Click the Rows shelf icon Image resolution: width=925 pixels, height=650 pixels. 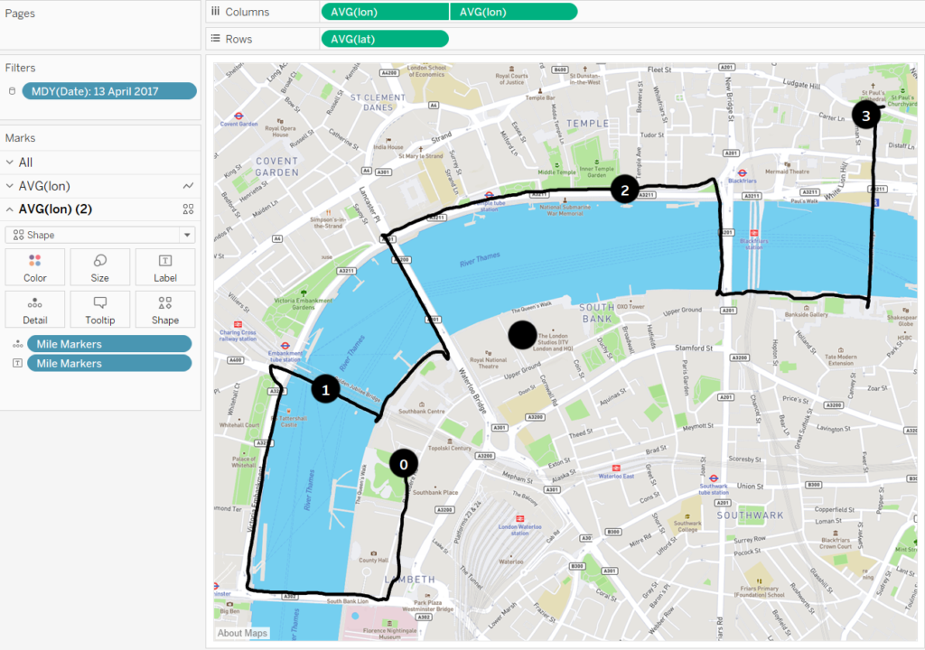pyautogui.click(x=215, y=38)
